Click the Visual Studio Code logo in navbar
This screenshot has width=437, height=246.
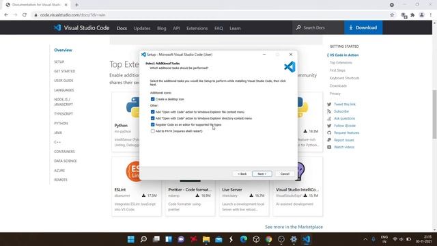click(x=57, y=27)
